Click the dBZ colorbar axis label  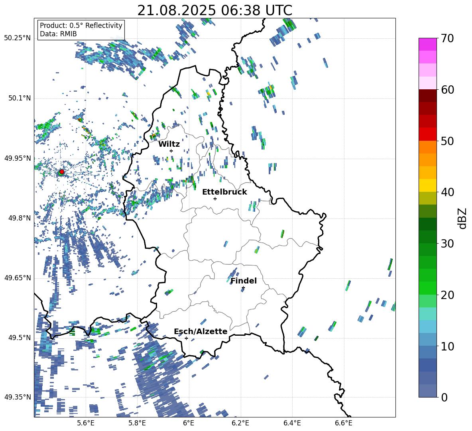pyautogui.click(x=463, y=218)
